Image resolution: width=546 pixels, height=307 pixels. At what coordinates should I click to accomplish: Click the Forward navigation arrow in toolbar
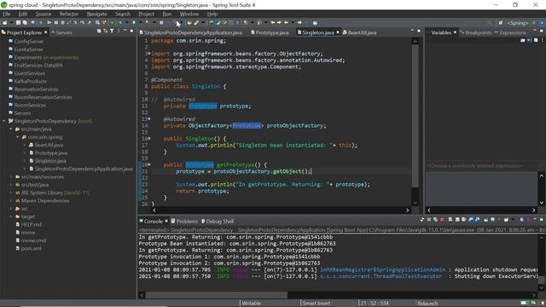(x=299, y=23)
